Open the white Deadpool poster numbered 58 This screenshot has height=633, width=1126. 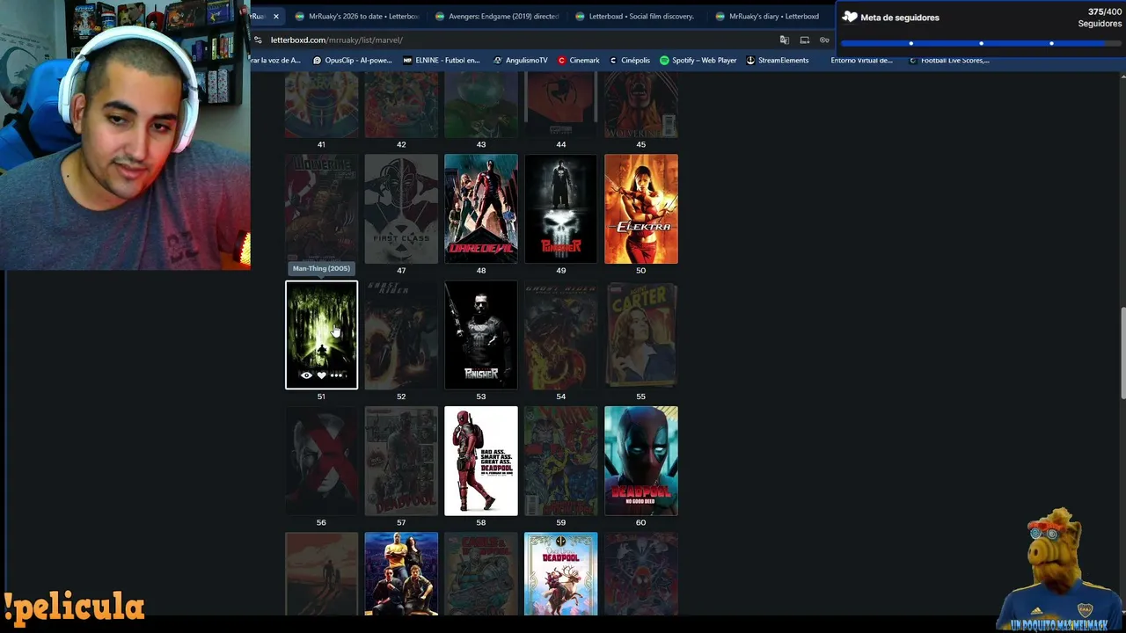[x=481, y=461]
